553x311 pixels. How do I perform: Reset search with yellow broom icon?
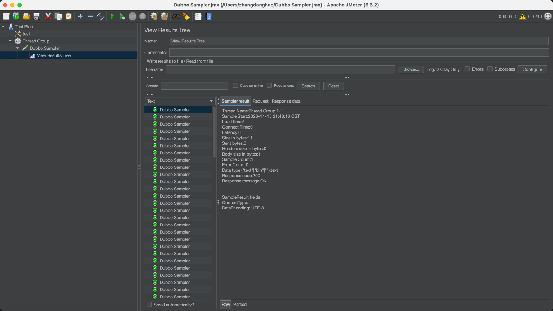point(186,16)
